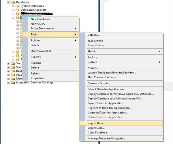Image resolution: width=173 pixels, height=144 pixels.
Task: Click Copy Database menu item
Action: [x=98, y=132]
